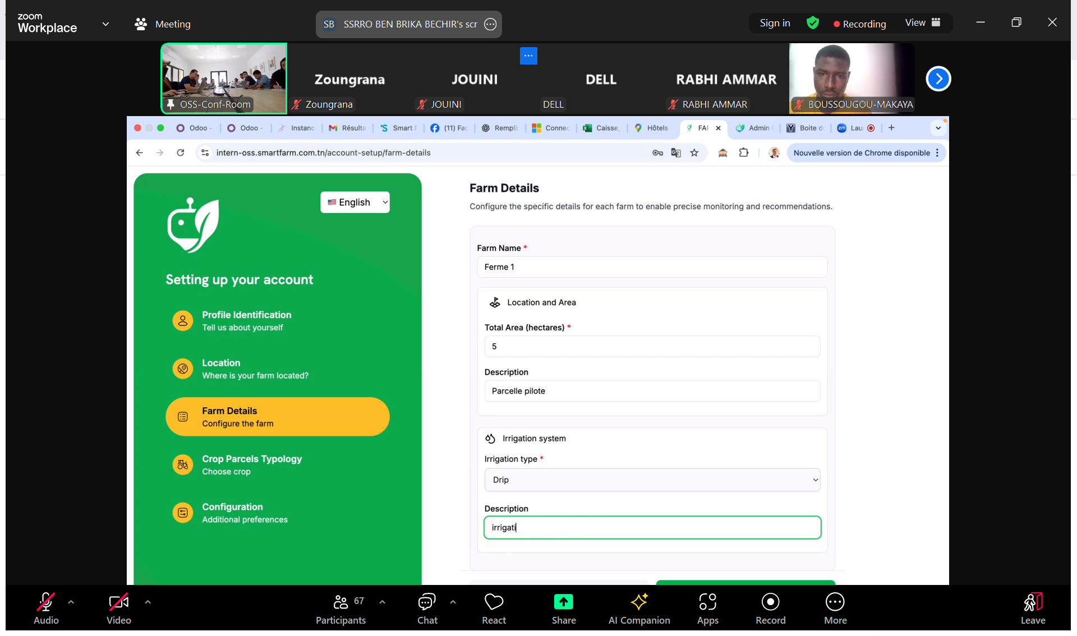
Task: Expand audio options arrow next to Audio
Action: [71, 602]
